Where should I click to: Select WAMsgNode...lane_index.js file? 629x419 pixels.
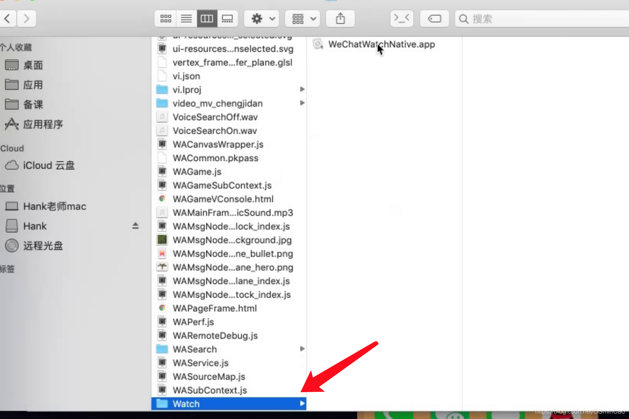[229, 281]
